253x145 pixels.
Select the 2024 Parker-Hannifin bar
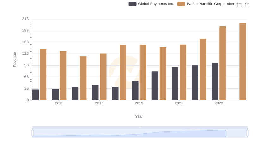[243, 62]
